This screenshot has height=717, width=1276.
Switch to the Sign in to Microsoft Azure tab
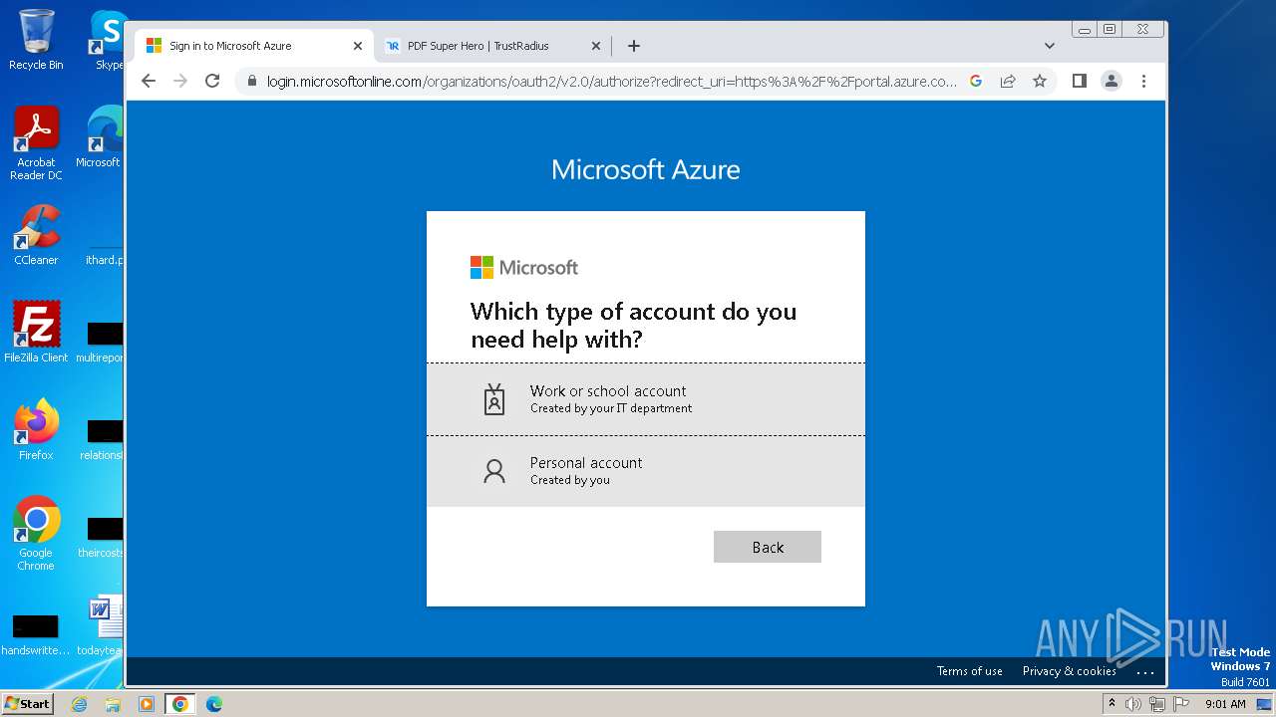coord(254,46)
